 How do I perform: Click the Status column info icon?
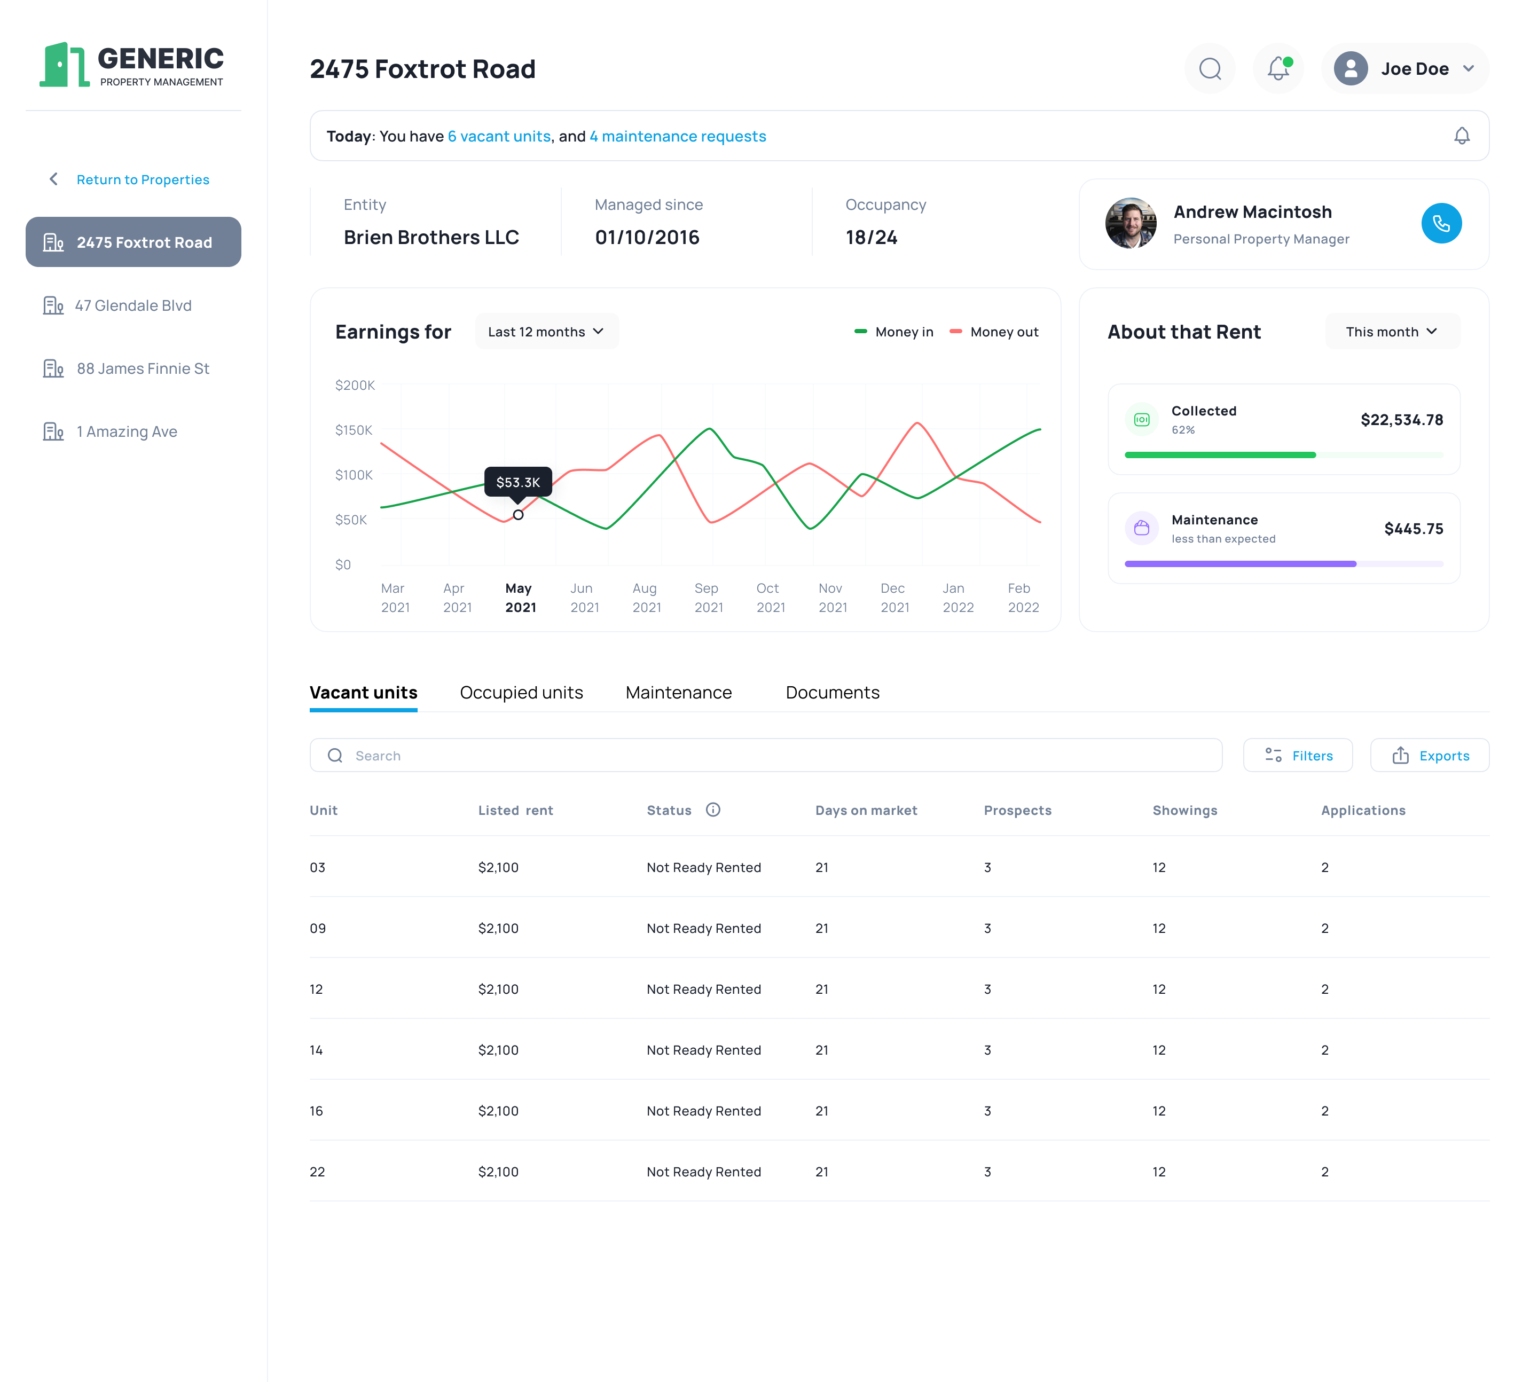(712, 810)
